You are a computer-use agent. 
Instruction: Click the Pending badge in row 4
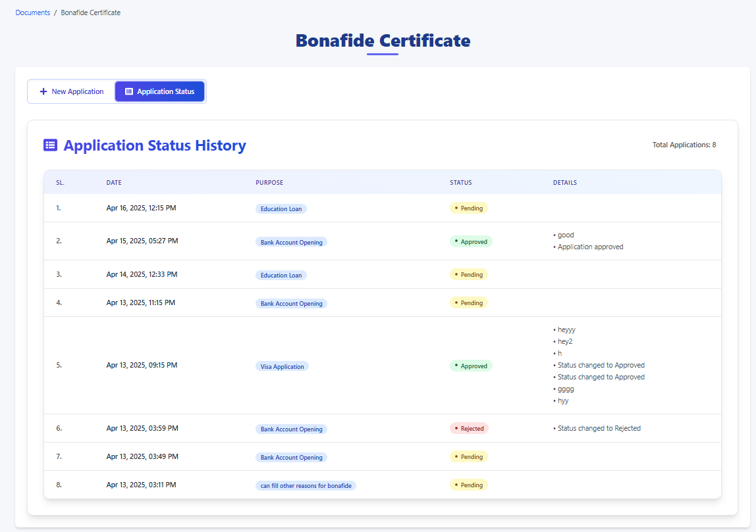pos(469,303)
